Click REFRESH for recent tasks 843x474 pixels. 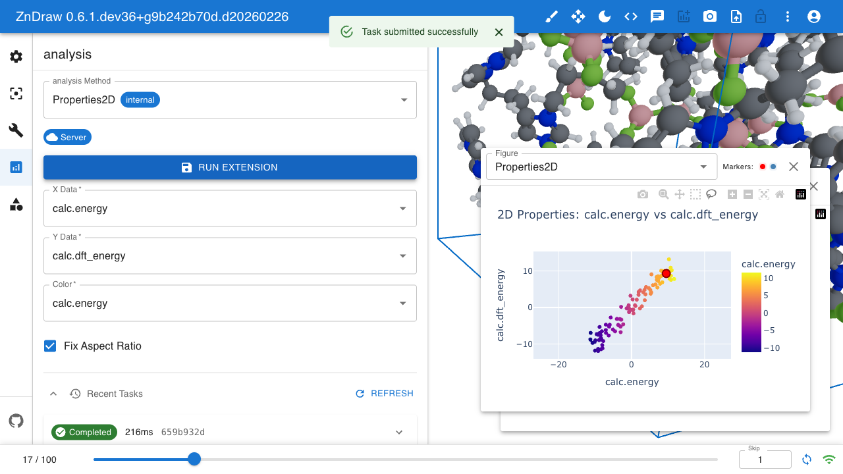click(x=385, y=394)
